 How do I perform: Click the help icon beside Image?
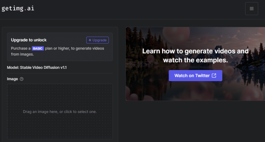tap(21, 79)
